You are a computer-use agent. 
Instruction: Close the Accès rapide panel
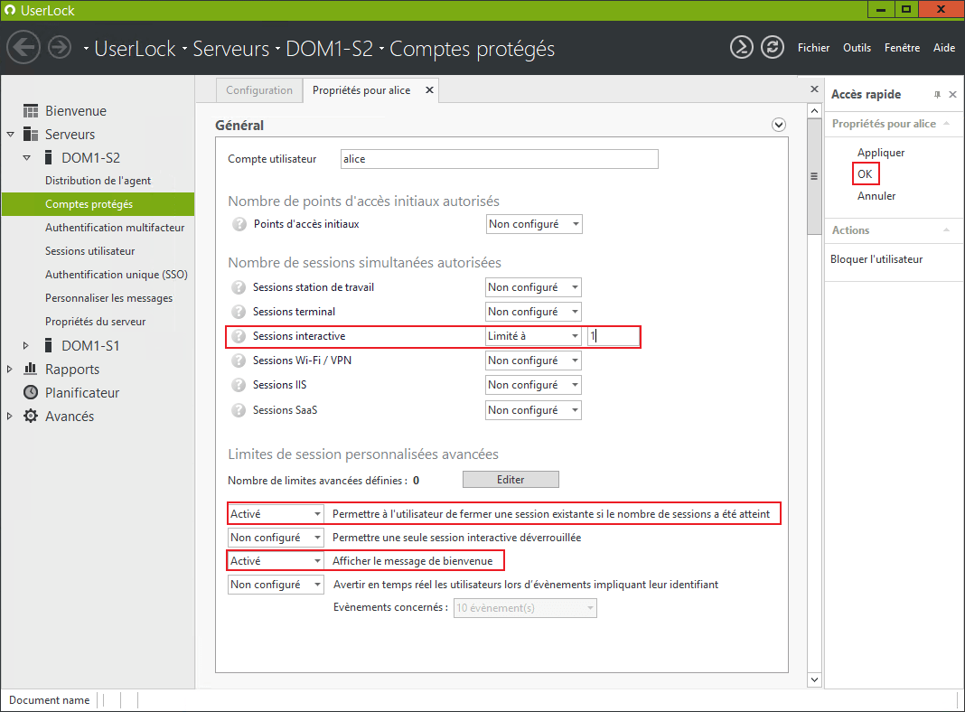[x=952, y=94]
